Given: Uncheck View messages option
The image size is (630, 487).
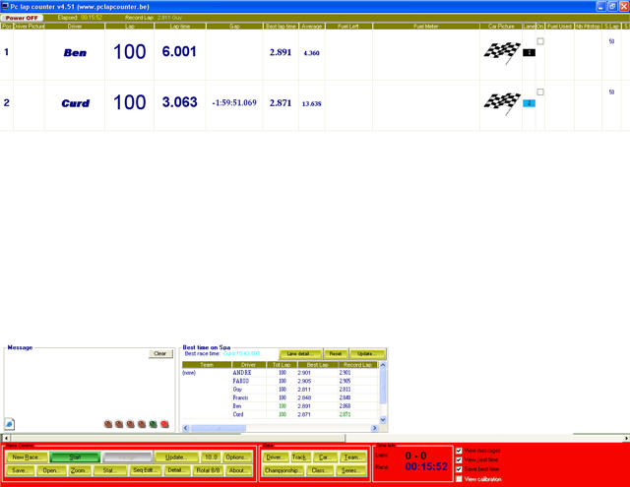Looking at the screenshot, I should pos(459,451).
